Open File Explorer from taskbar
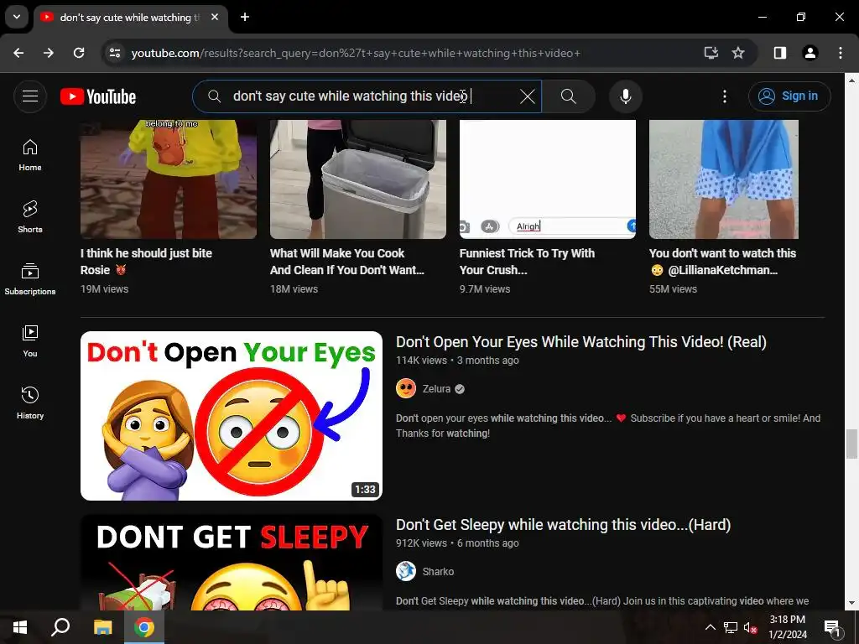This screenshot has height=644, width=859. point(102,627)
